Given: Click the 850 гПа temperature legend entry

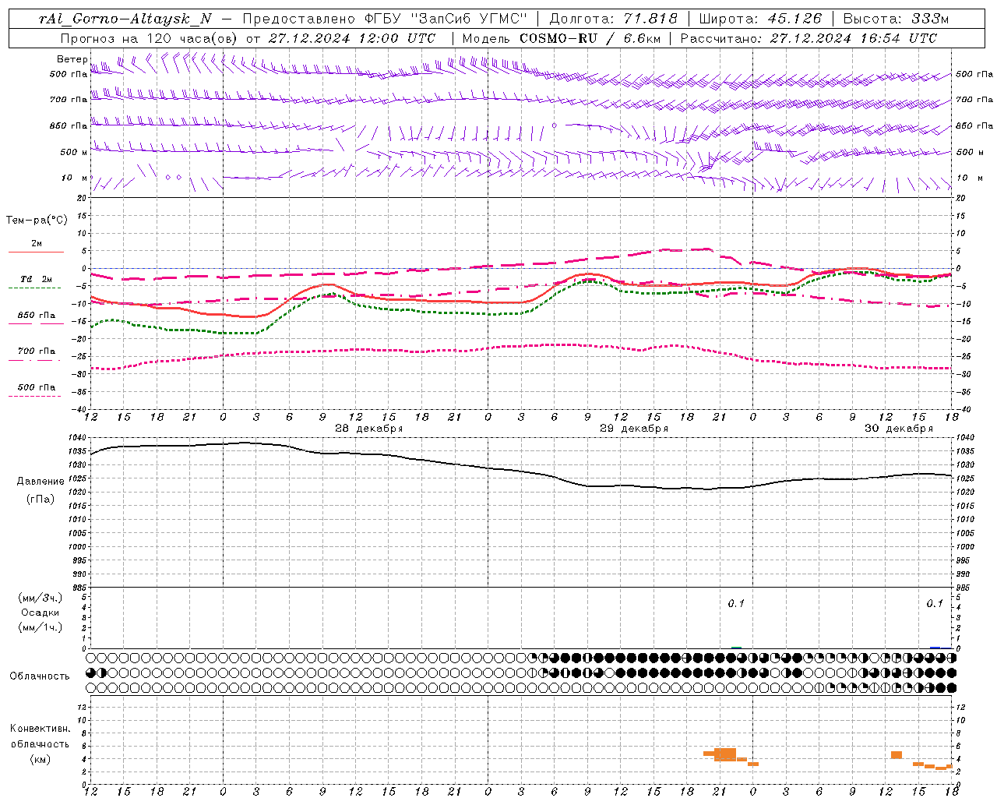Looking at the screenshot, I should [x=37, y=316].
